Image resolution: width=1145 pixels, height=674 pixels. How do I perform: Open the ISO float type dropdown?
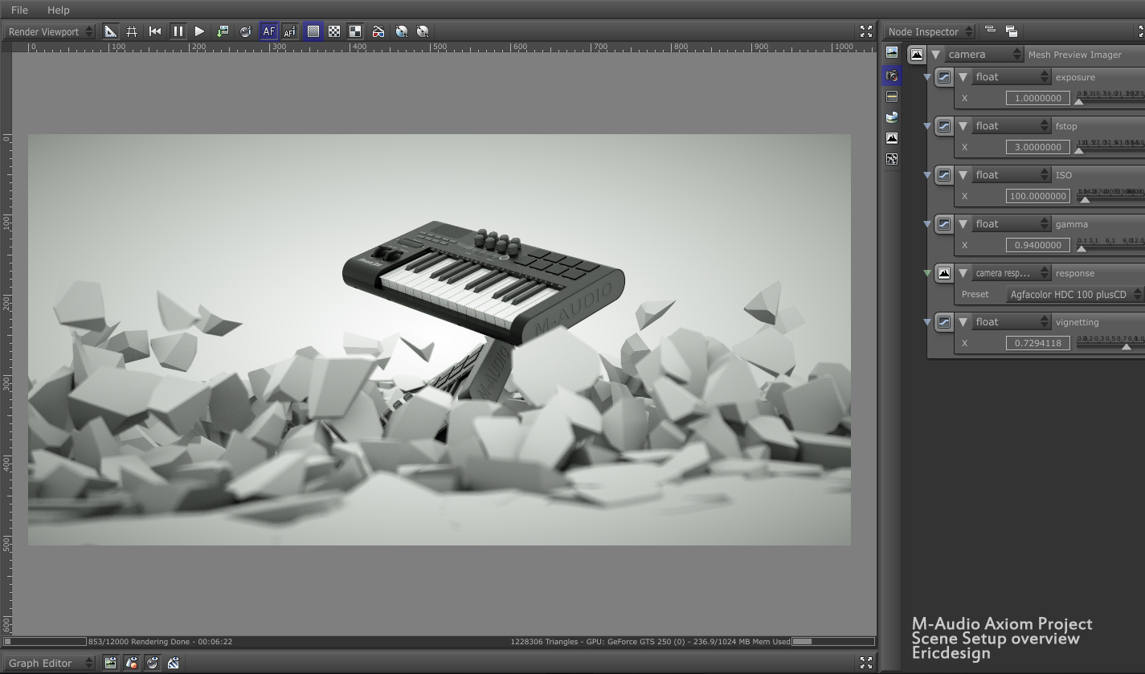[x=1011, y=175]
